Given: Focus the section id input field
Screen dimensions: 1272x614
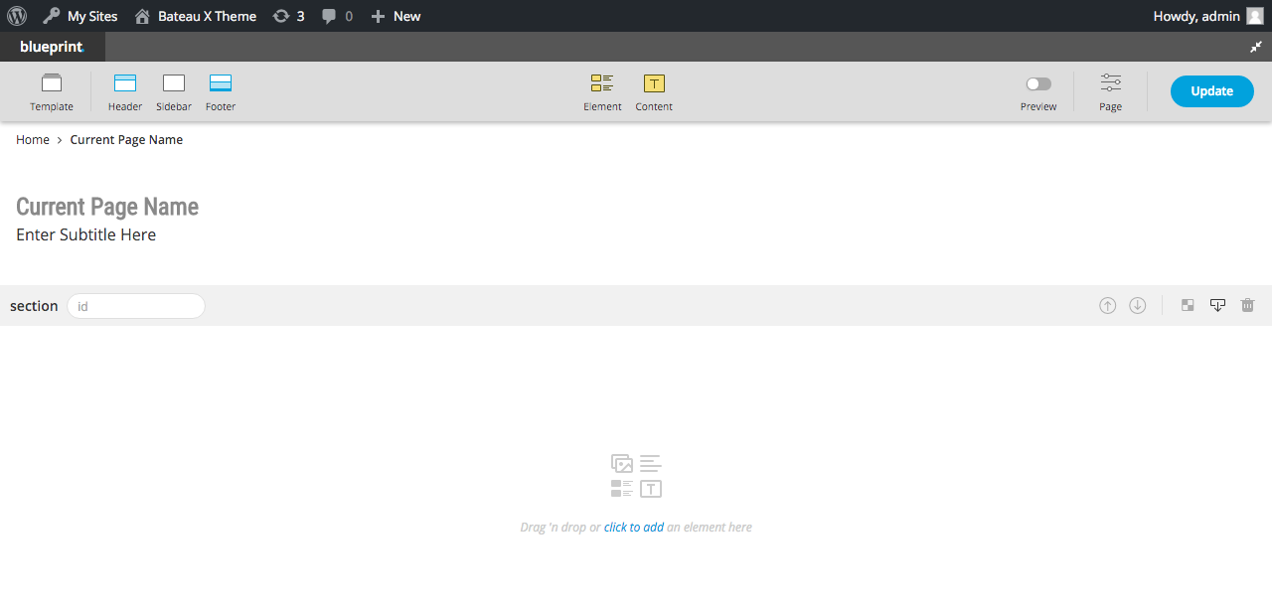Looking at the screenshot, I should (x=136, y=306).
